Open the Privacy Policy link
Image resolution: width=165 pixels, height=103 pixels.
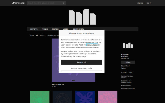(92, 45)
